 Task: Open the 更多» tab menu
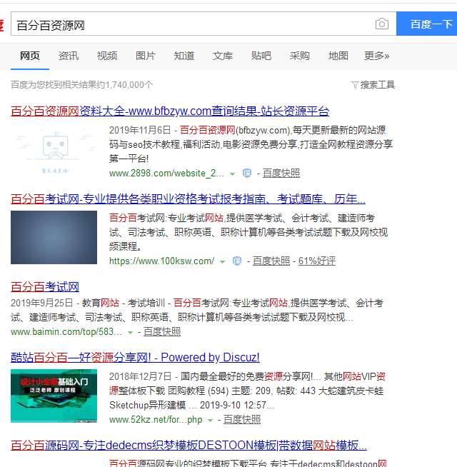(x=376, y=56)
